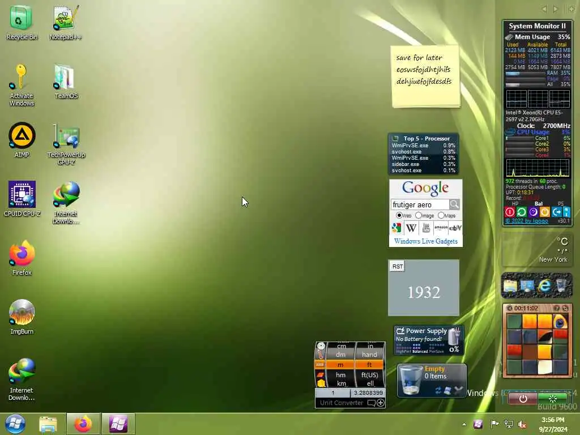This screenshot has height=435, width=580.
Task: Switch to Bal power plan in System Monitor II
Action: click(539, 203)
